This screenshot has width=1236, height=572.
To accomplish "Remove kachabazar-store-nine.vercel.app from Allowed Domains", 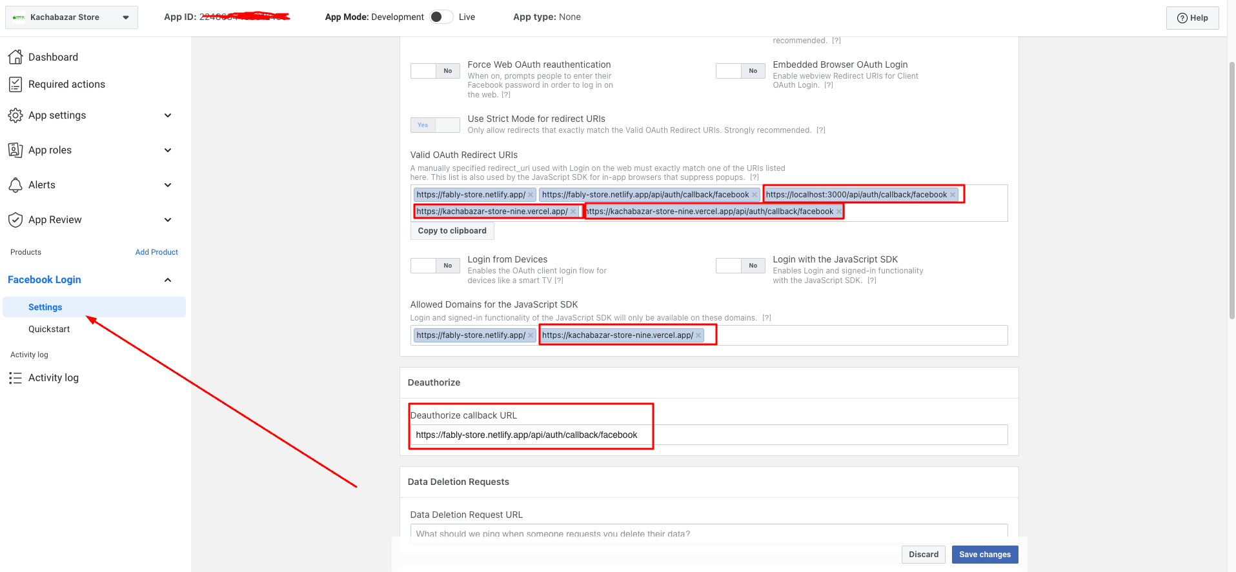I will pyautogui.click(x=698, y=335).
